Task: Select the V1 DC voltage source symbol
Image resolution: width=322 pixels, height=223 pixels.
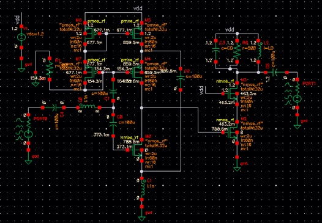Action: (21, 37)
